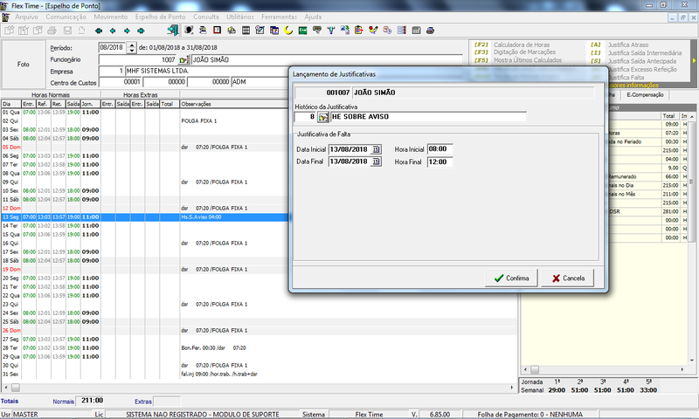The width and height of the screenshot is (699, 419).
Task: Click the Foto button
Action: tap(24, 65)
